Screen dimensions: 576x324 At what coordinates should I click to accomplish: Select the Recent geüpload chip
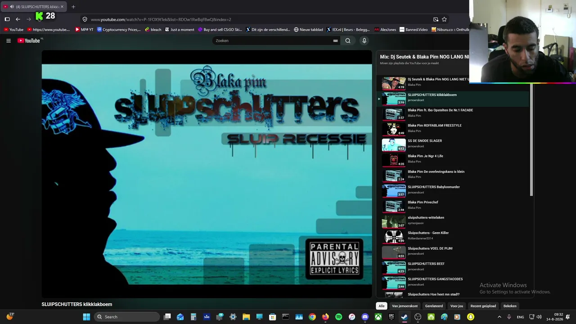pos(483,306)
